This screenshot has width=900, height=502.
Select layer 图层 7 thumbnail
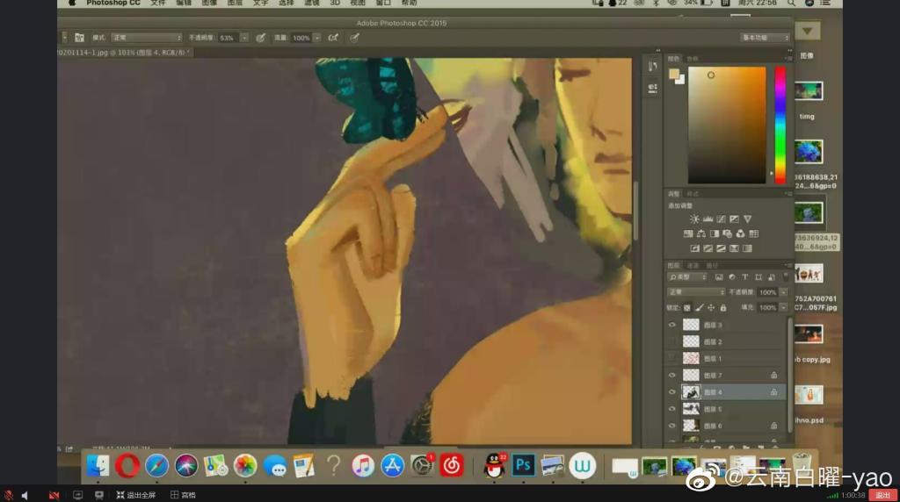pyautogui.click(x=691, y=376)
